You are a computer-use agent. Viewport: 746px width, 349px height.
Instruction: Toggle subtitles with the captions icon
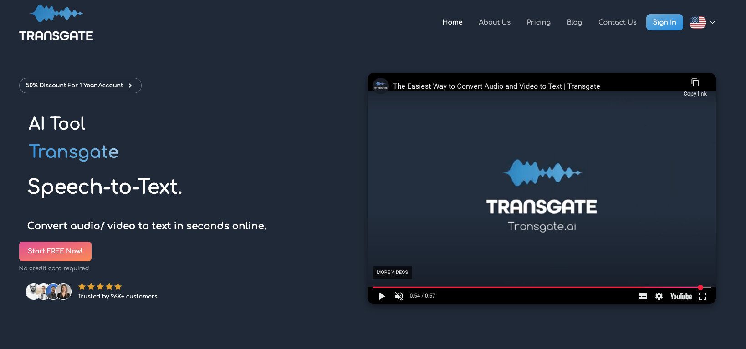click(x=643, y=296)
